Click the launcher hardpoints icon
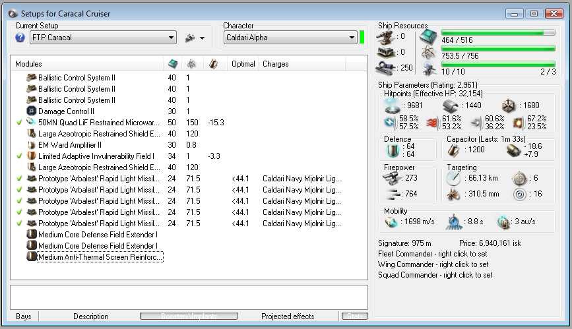This screenshot has width=572, height=329. pos(386,52)
